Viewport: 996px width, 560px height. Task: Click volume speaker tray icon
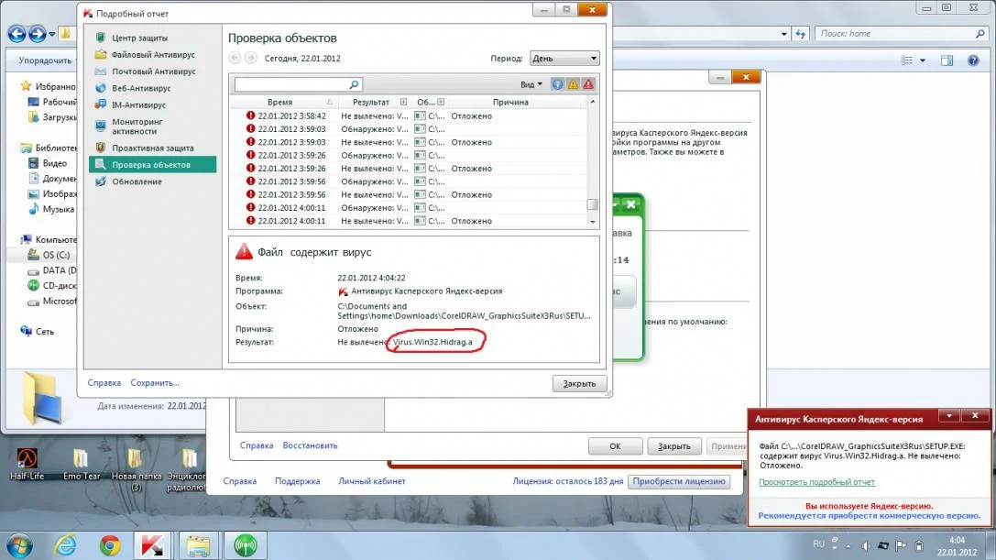(866, 545)
